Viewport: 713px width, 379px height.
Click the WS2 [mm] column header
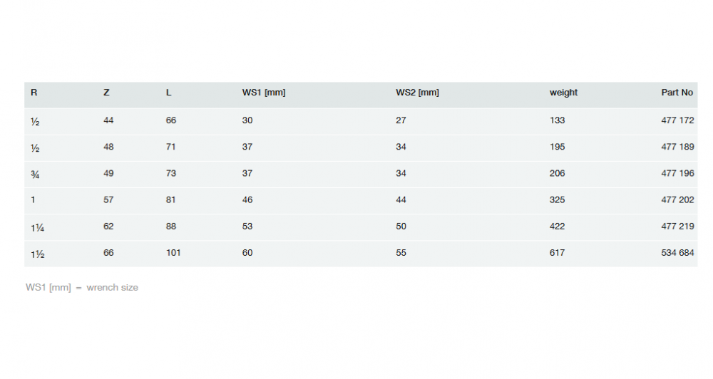pos(417,93)
